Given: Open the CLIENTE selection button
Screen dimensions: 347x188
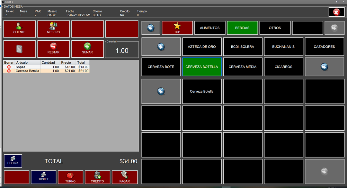Looking at the screenshot, I should point(20,29).
